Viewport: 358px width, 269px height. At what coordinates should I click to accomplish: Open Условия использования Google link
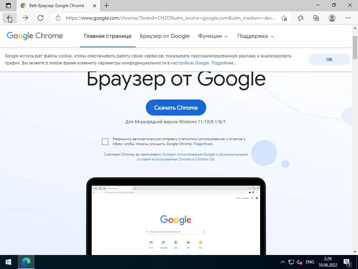pyautogui.click(x=188, y=154)
